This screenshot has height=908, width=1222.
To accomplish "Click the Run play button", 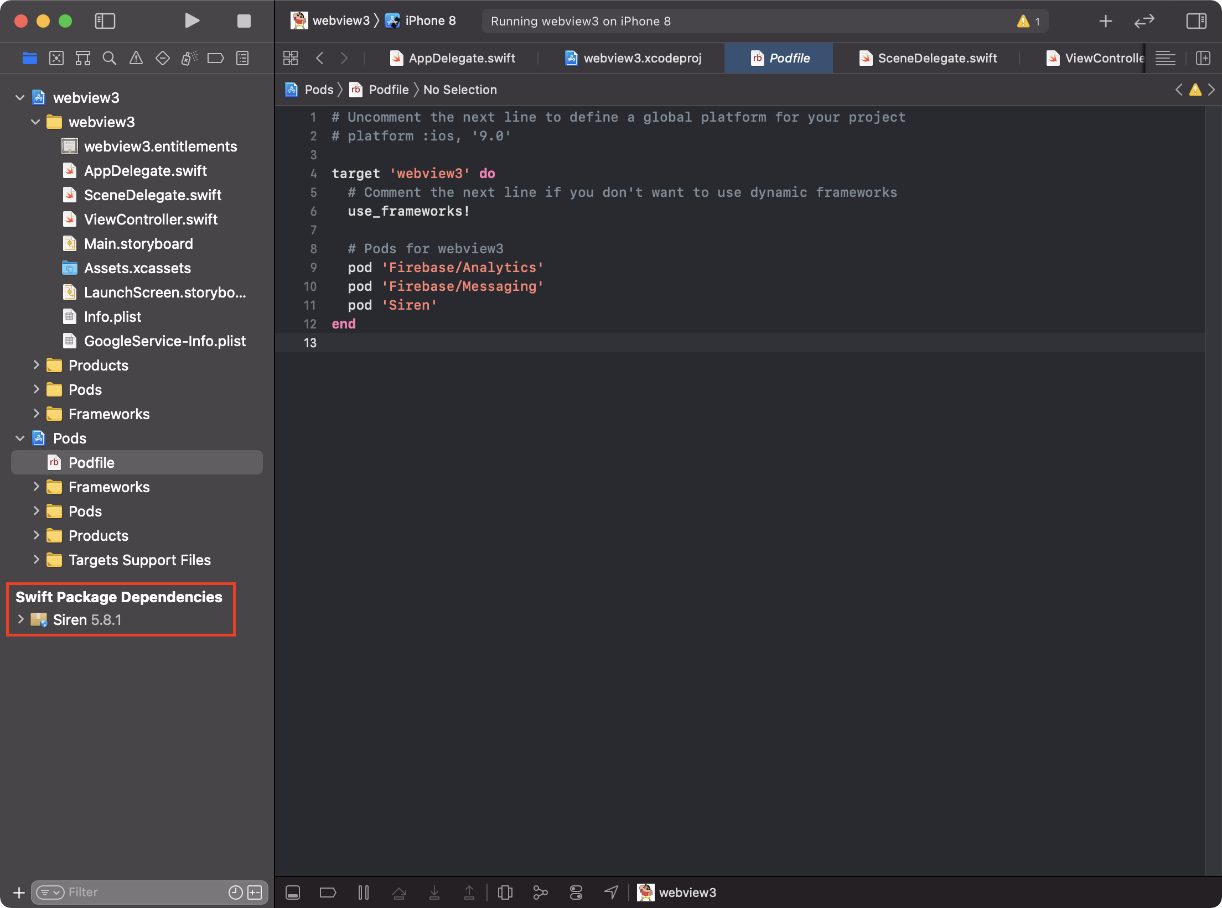I will pos(191,21).
